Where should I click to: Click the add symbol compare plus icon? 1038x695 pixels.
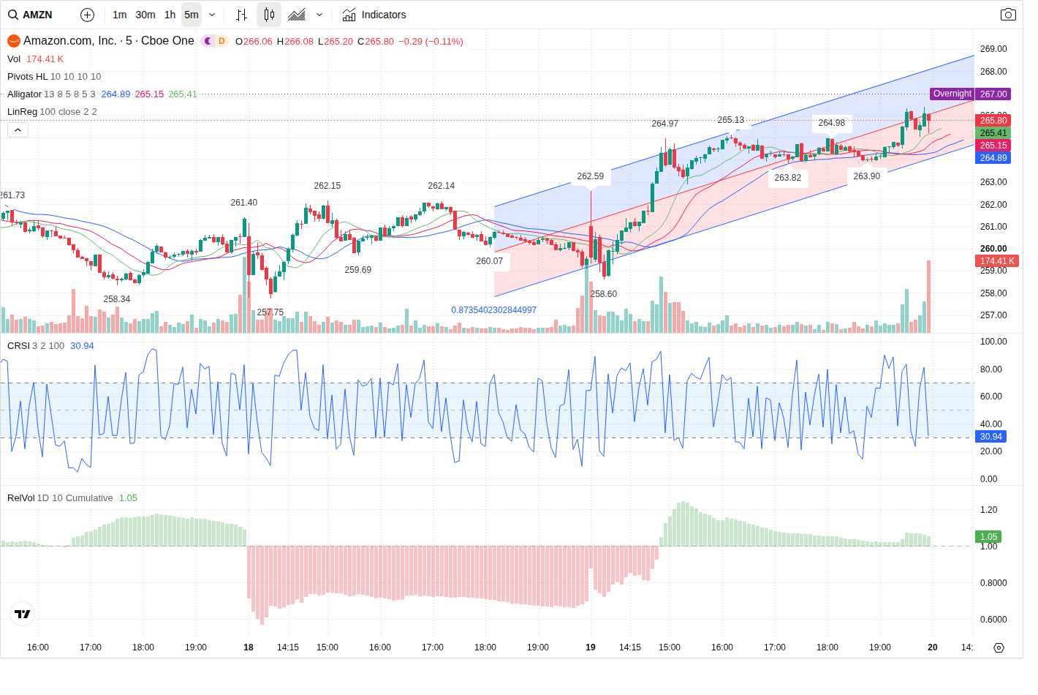tap(87, 15)
